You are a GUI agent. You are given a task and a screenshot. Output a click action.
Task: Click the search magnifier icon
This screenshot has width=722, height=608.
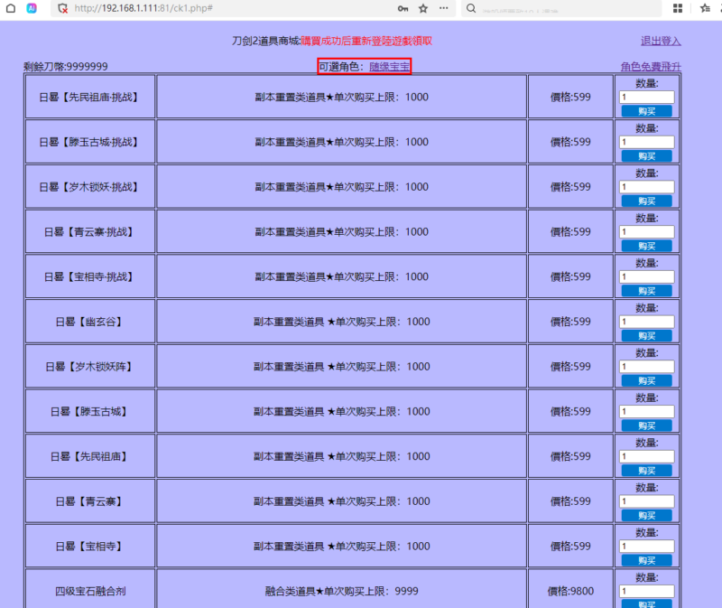point(470,9)
